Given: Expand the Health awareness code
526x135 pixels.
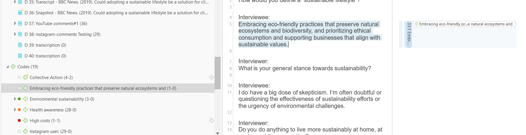Looking at the screenshot, I should (x=15, y=110).
